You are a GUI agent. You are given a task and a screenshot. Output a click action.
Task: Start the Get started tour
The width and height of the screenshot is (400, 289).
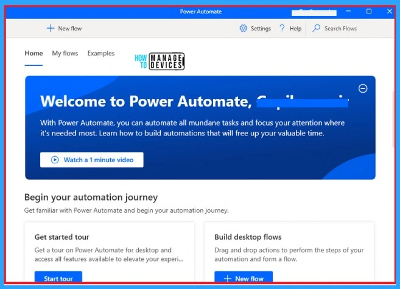click(x=58, y=277)
